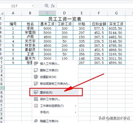Image resolution: width=133 pixels, height=123 pixels.
Task: Click cell with value 3169.50
Action: tap(116, 54)
